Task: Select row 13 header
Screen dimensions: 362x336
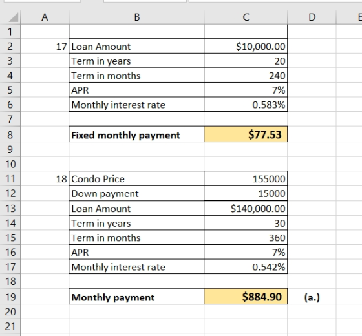Action: pyautogui.click(x=10, y=208)
